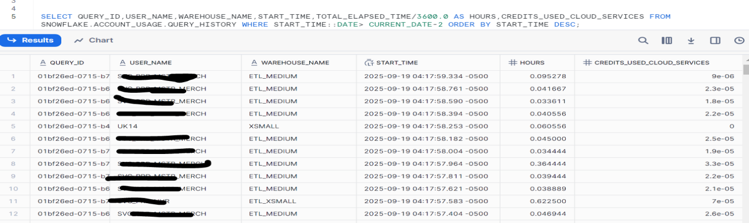Switch to the Results tab
This screenshot has height=223, width=749.
[31, 40]
